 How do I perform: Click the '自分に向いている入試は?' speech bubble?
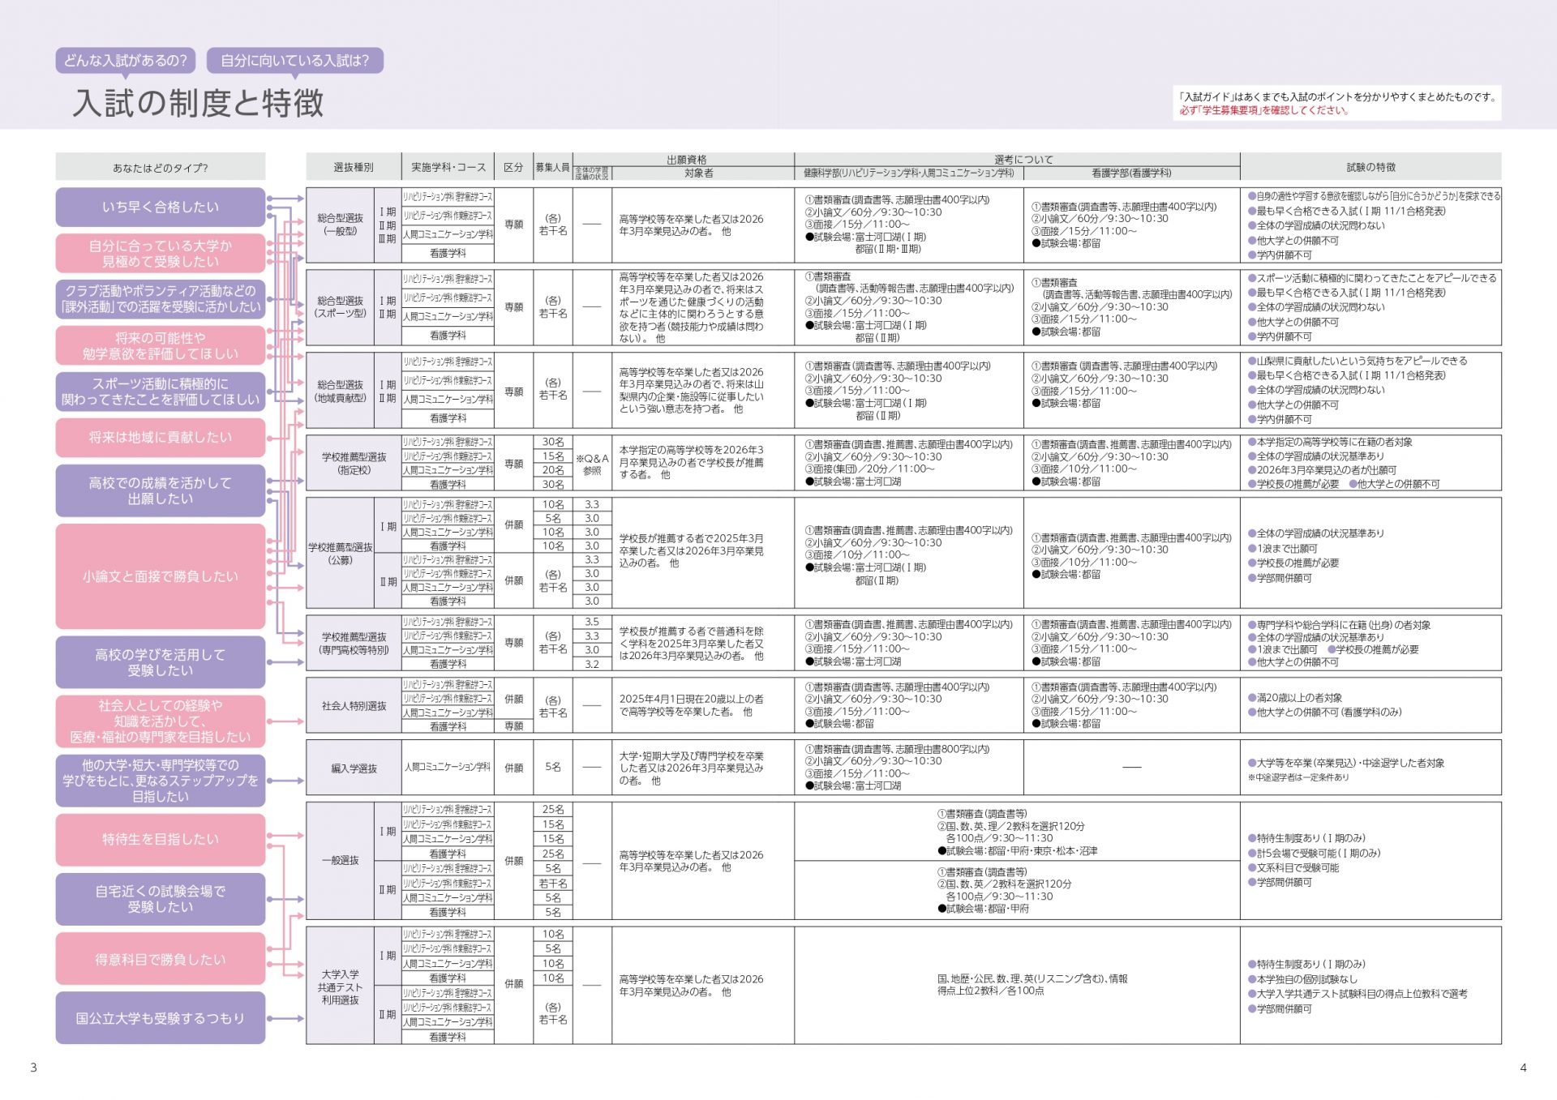294,61
